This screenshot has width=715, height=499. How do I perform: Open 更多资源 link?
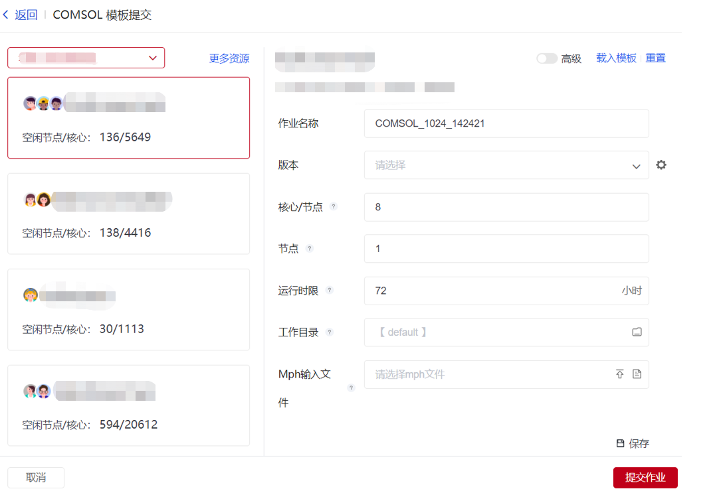(x=229, y=58)
